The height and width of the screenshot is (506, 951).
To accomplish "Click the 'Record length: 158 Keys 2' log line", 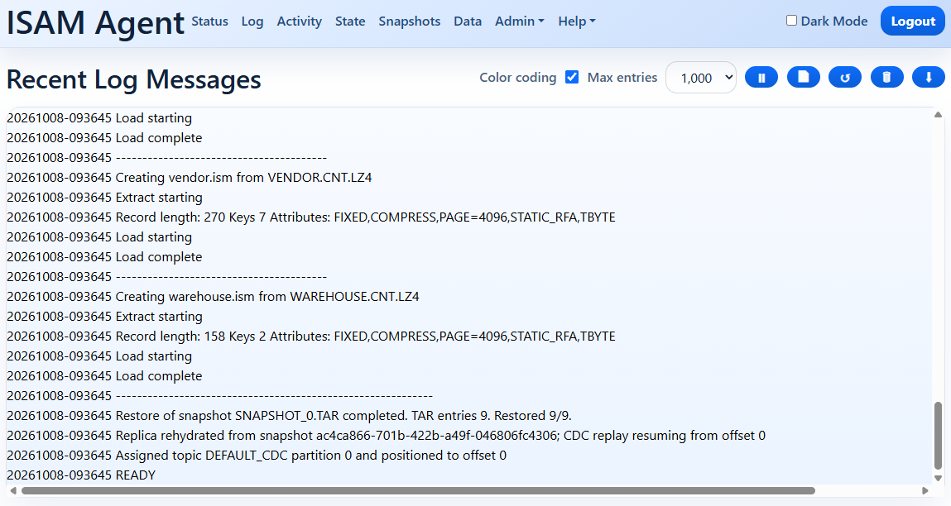I will pos(311,337).
